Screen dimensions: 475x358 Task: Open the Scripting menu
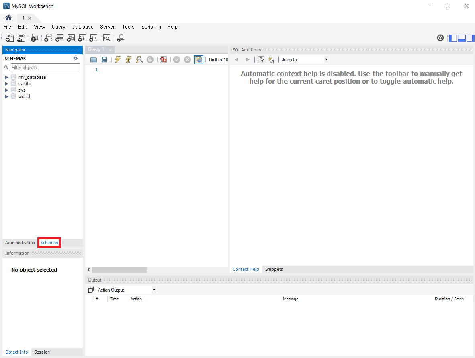pos(151,27)
